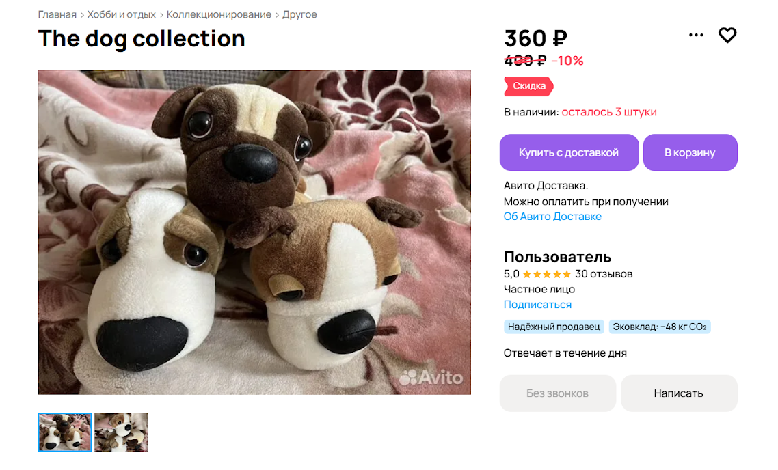Add listing to favorites with heart icon
This screenshot has height=470, width=778.
pos(727,36)
